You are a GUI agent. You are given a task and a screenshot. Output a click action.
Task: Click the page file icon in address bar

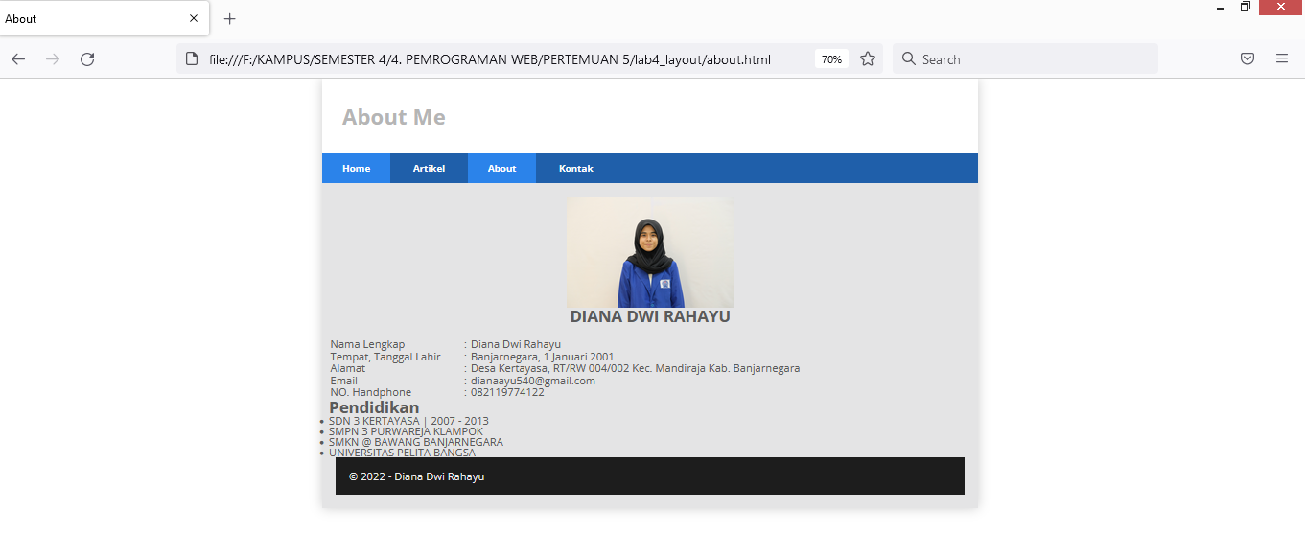click(191, 59)
